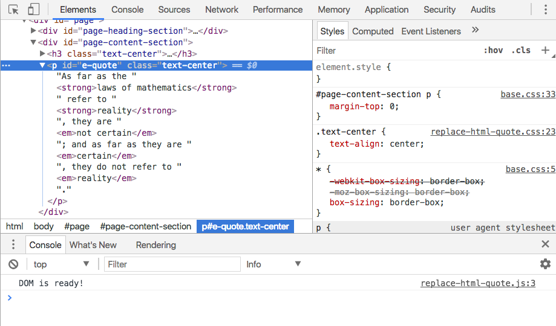Open base.css:33 source link
The image size is (556, 326).
528,94
